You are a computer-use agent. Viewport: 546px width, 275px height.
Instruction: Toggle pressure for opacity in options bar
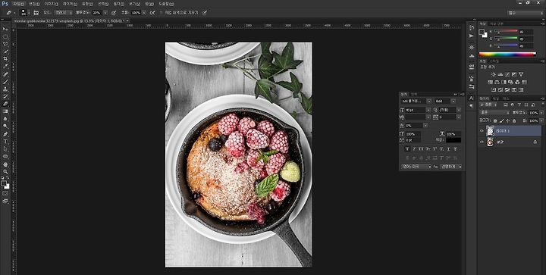pos(114,13)
